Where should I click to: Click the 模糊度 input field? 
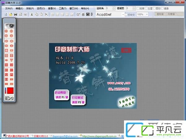129,8
